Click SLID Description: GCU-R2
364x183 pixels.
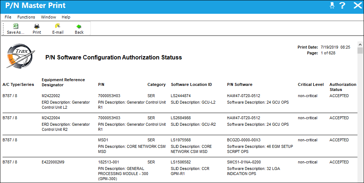coord(193,124)
